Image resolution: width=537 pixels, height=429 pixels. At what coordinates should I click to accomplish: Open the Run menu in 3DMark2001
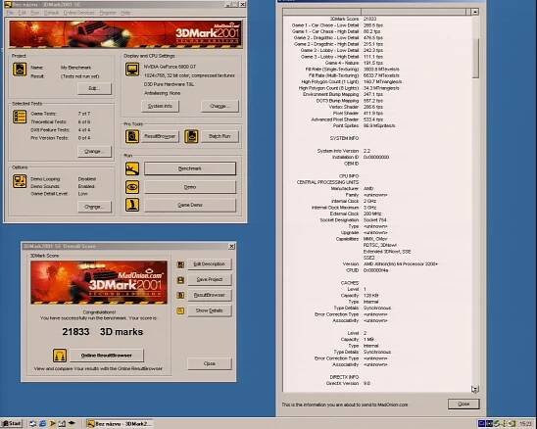pos(35,13)
